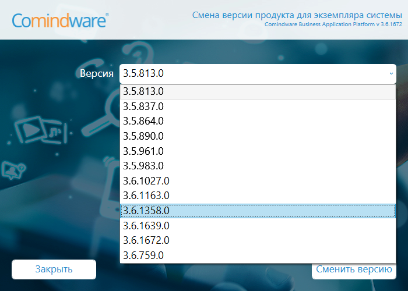Pick version 3.6.1163.0
Image resolution: width=408 pixels, height=291 pixels.
(258, 196)
